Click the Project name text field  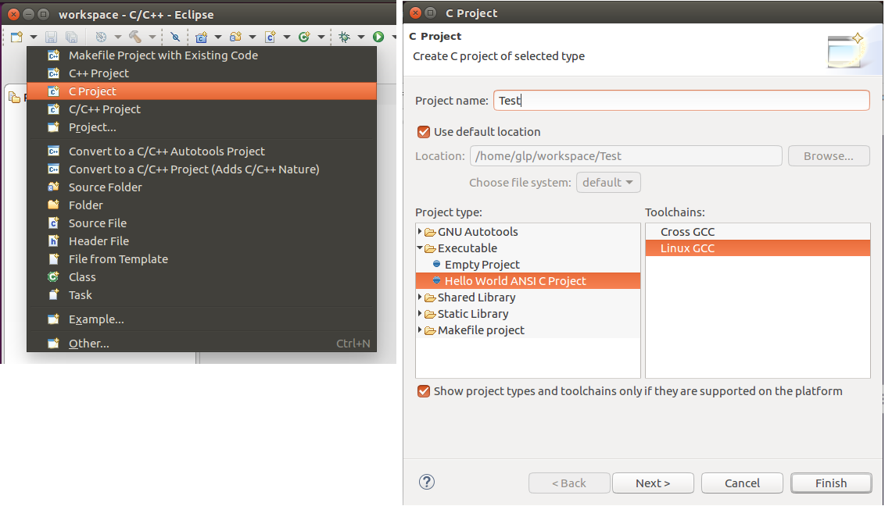point(681,100)
